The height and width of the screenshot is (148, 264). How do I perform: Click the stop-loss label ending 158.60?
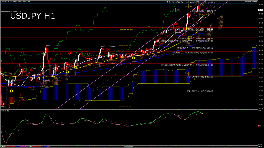click(195, 39)
